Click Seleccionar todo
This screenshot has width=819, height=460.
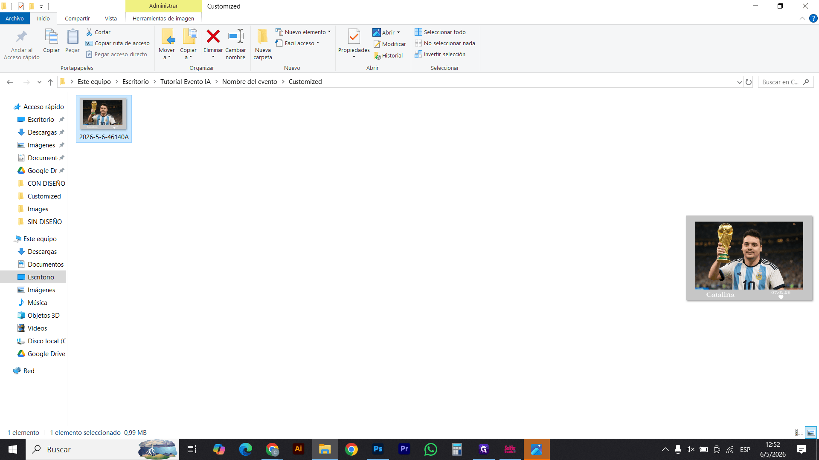point(440,32)
